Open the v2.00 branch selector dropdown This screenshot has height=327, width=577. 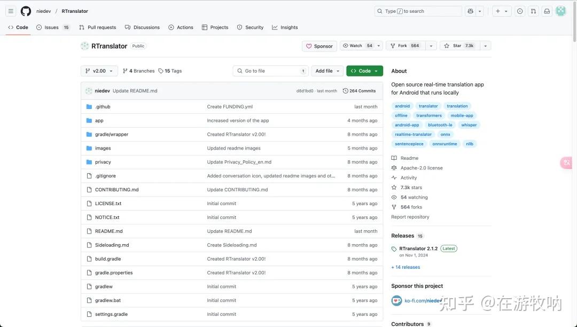[x=99, y=71]
